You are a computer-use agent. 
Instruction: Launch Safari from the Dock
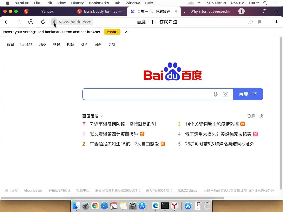pyautogui.click(x=104, y=206)
